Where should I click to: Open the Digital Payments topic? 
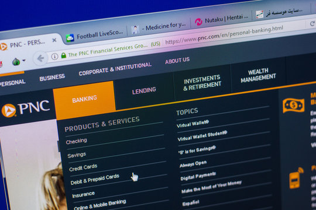[198, 176]
